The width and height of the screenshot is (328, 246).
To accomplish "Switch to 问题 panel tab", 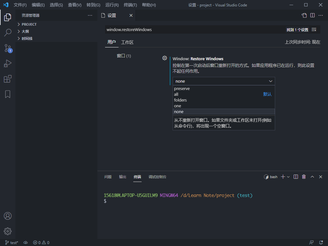I will pyautogui.click(x=108, y=177).
